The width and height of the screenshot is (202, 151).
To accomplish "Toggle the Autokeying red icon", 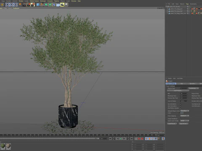I will [139, 138].
